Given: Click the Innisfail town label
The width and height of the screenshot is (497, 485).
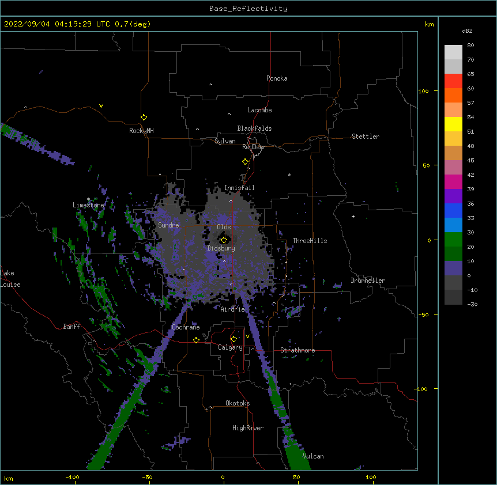Looking at the screenshot, I should [239, 188].
